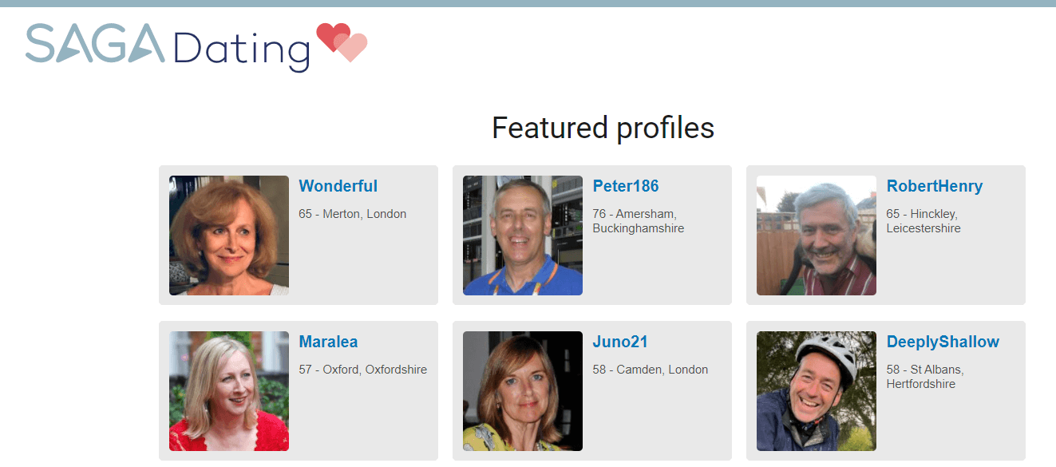Screen dimensions: 1056x467
Task: Click Maralea's profile photo
Action: [229, 391]
